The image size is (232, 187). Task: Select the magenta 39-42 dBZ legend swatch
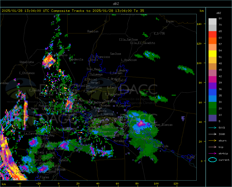click(x=212, y=79)
